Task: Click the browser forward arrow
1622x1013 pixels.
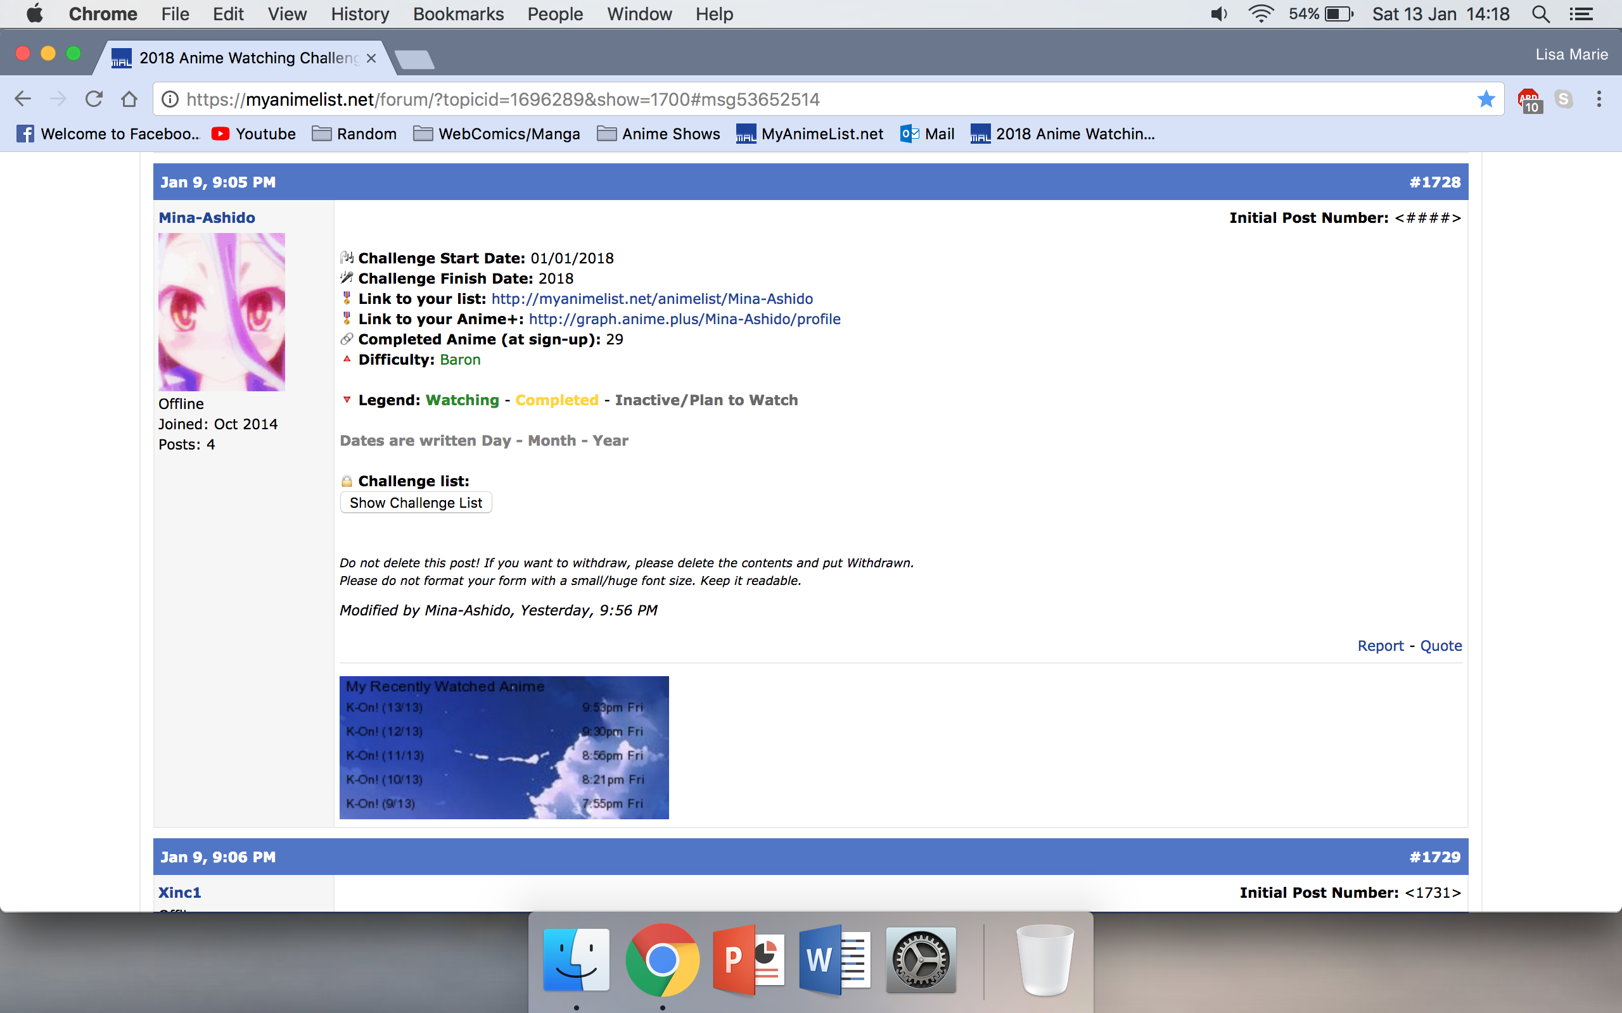Action: 58,99
